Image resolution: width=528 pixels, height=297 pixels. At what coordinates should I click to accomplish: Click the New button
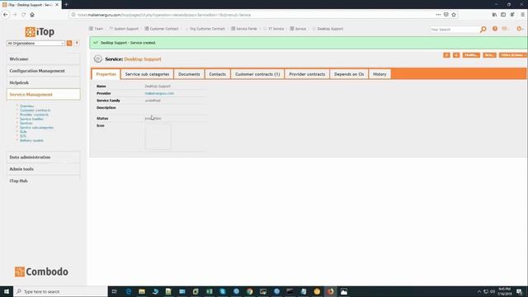click(489, 55)
